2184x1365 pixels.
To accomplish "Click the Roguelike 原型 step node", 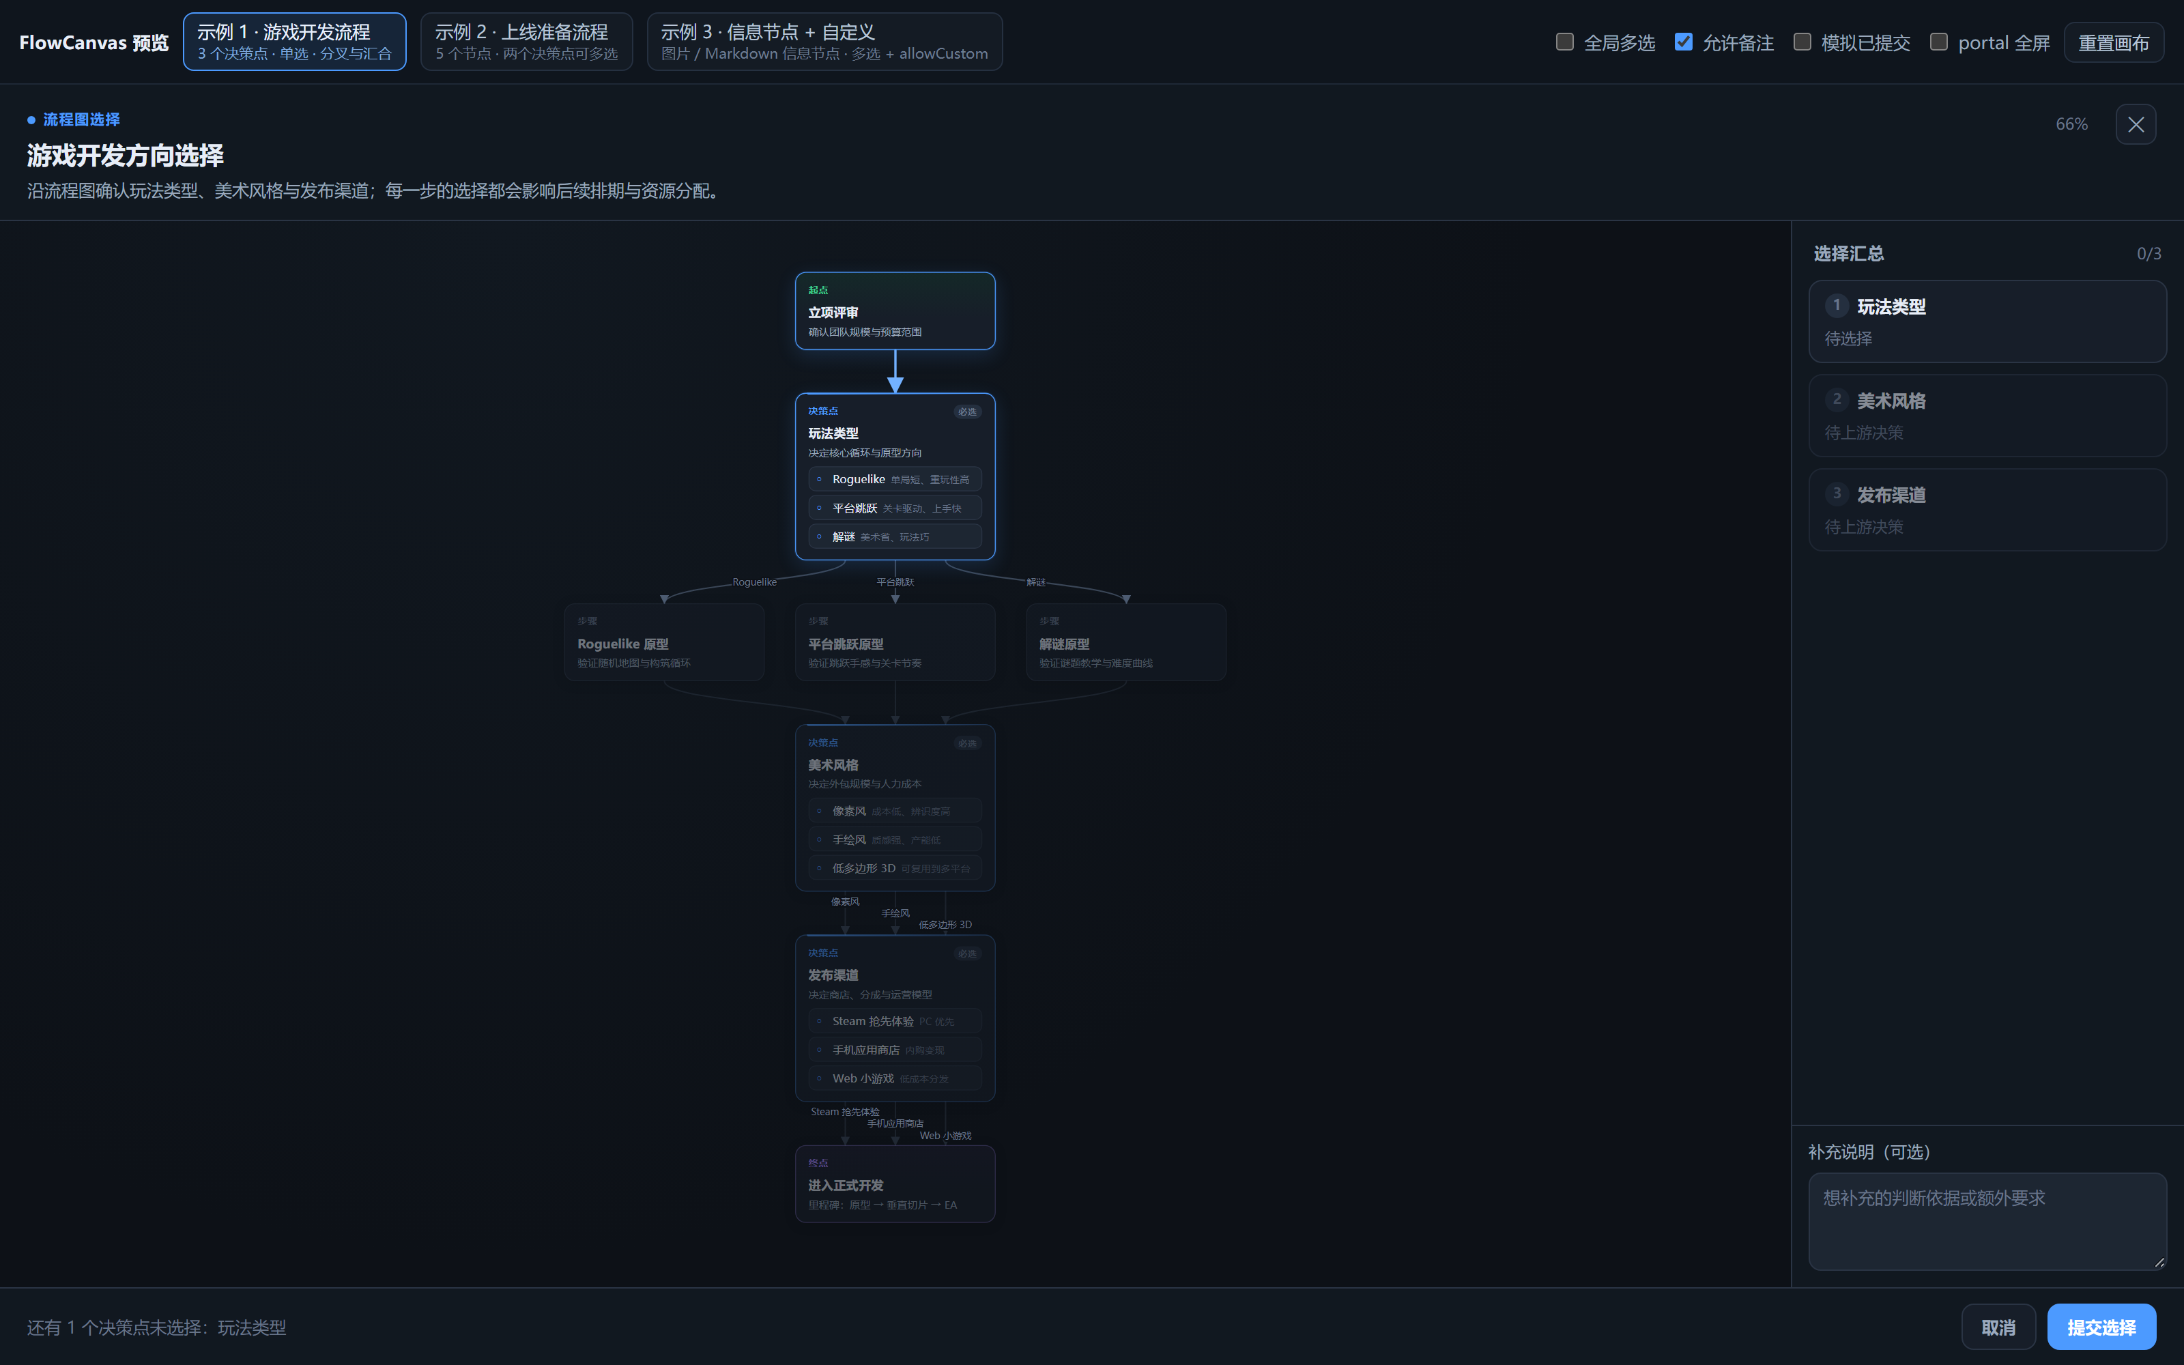I will tap(664, 642).
